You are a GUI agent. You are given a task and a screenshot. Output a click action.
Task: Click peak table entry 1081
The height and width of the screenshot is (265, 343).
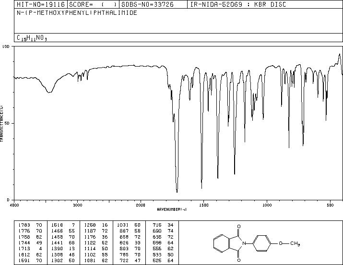click(x=90, y=260)
